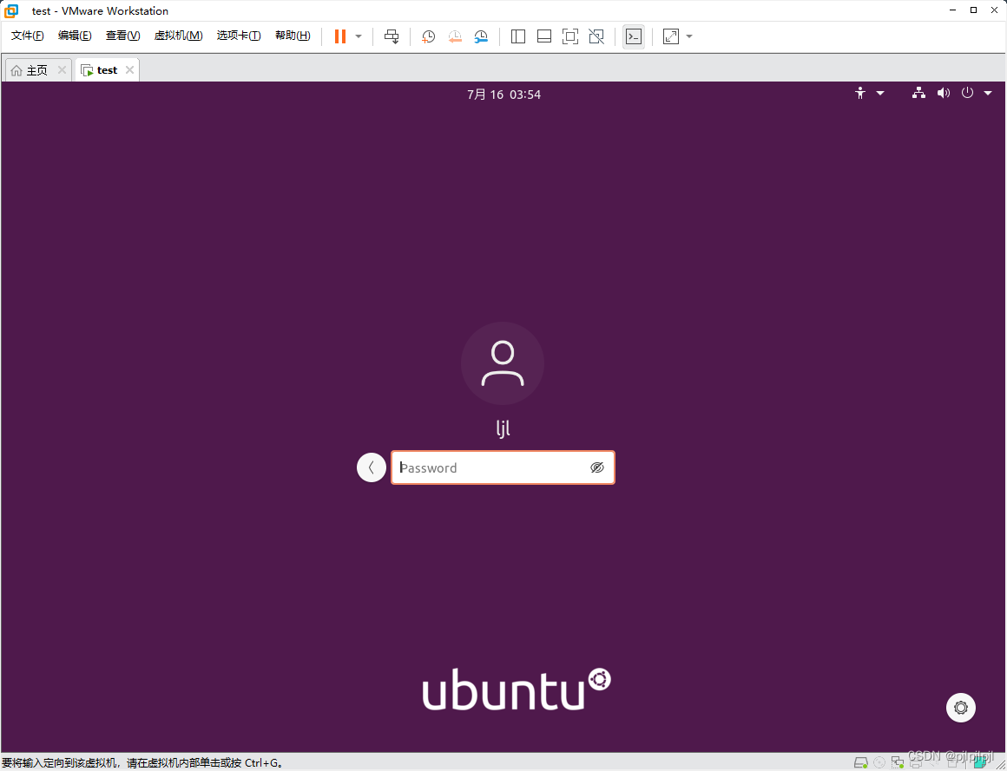Open the 虚拟机(M) menu
This screenshot has height=771, width=1007.
point(179,36)
